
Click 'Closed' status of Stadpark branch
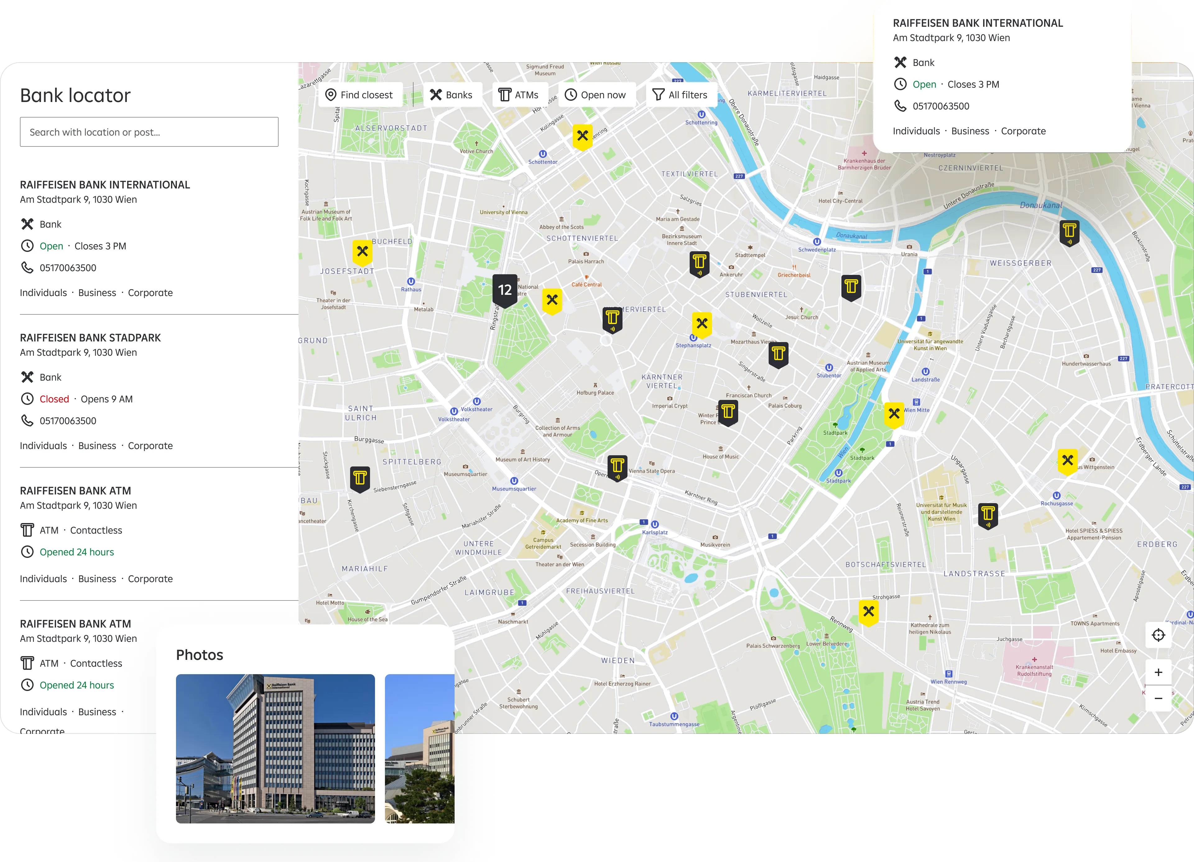(x=54, y=399)
